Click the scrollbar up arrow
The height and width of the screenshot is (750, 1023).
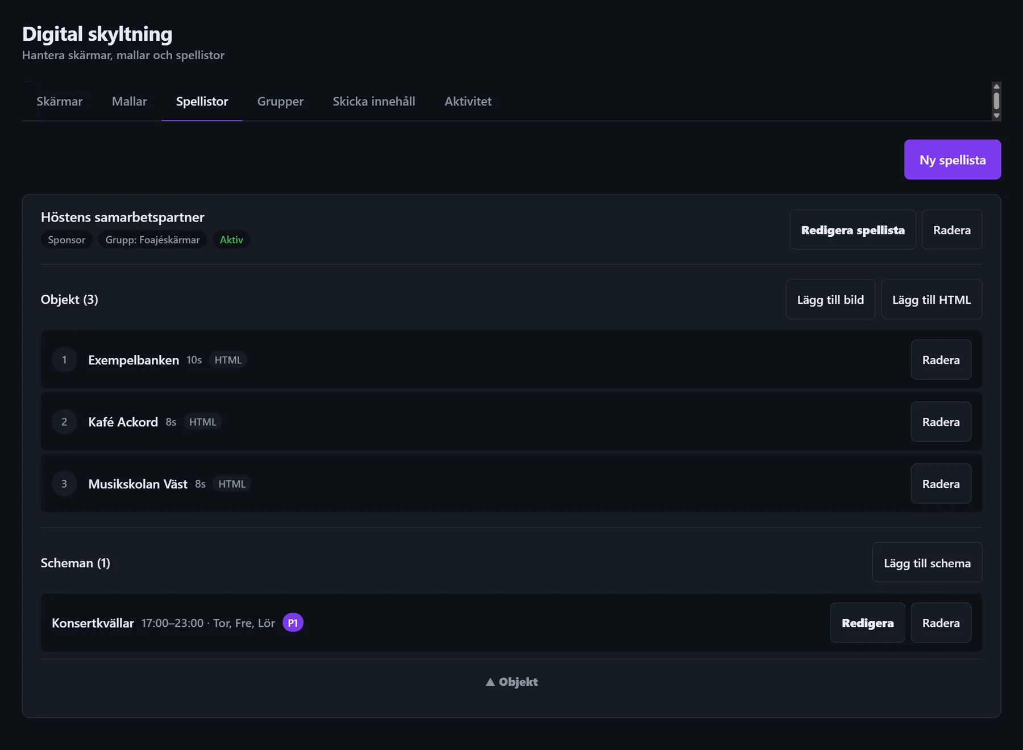click(996, 86)
